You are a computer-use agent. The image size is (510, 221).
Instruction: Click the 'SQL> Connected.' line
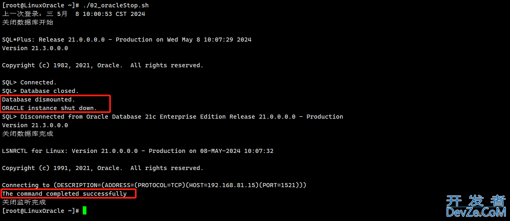point(29,82)
